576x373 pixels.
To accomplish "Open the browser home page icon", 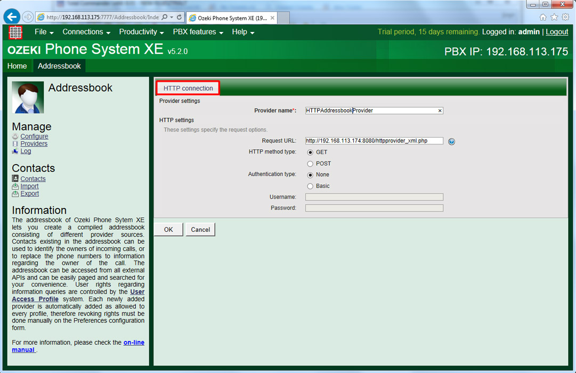I will pos(543,17).
